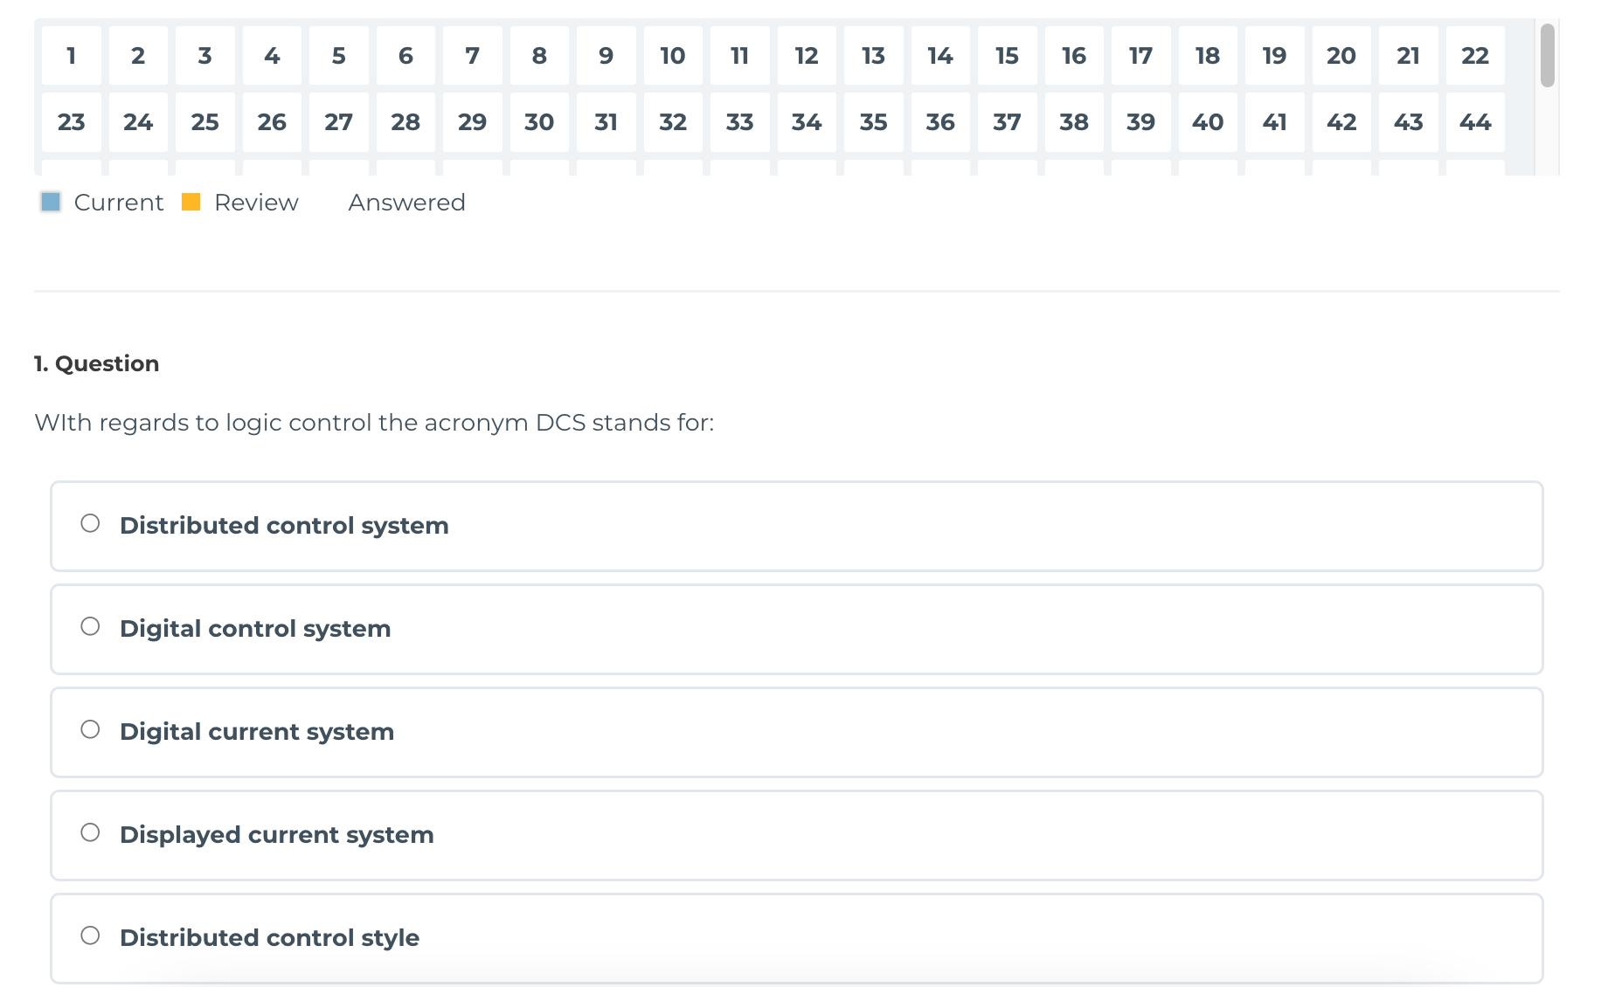
Task: Open question 30 in the navigator
Action: [x=539, y=122]
